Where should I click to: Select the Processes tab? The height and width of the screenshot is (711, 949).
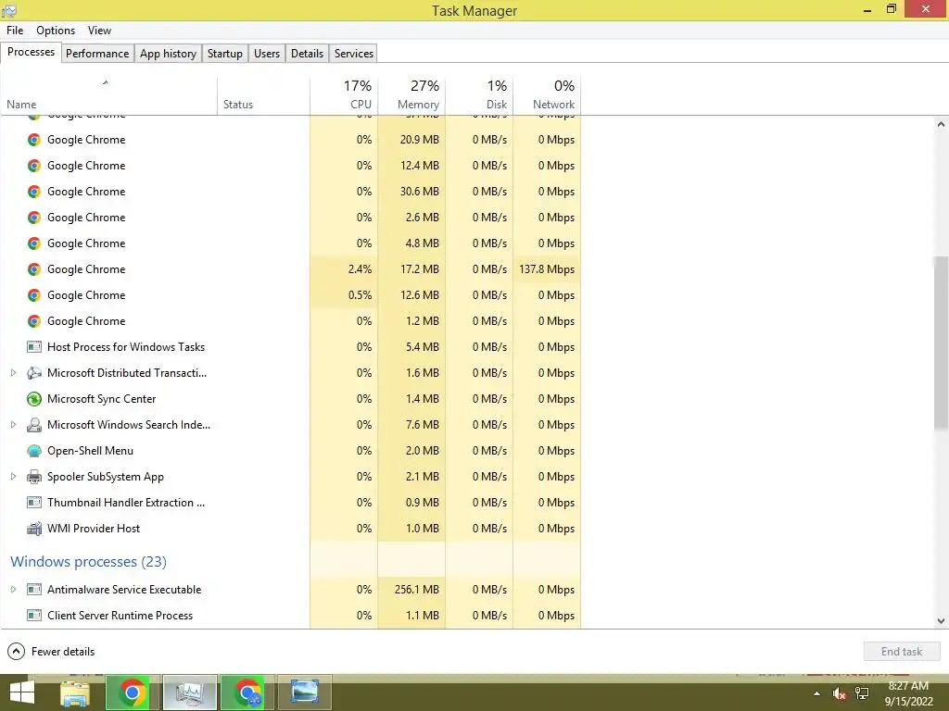coord(31,52)
